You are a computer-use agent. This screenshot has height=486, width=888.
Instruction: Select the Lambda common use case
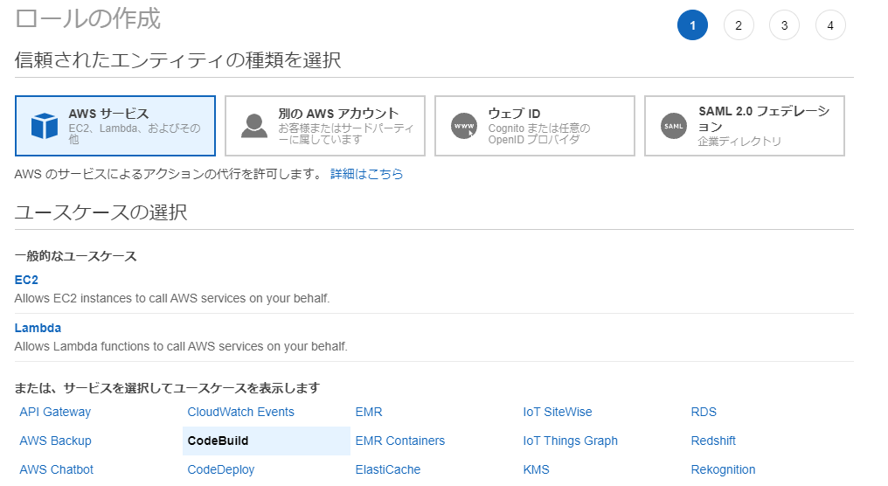38,328
